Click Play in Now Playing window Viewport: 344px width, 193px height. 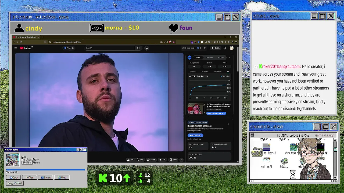coord(30,177)
